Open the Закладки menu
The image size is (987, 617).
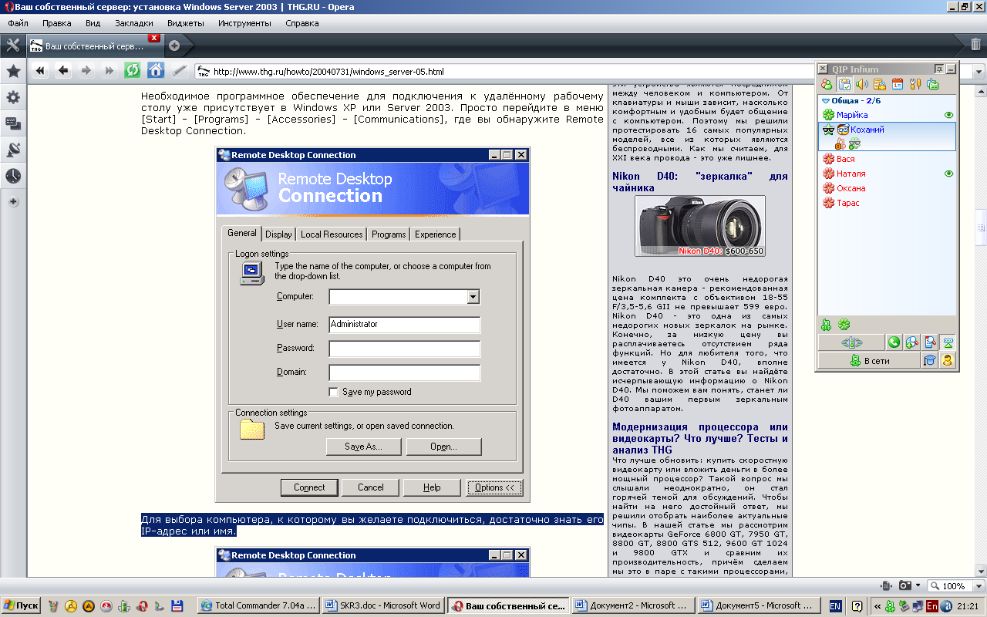pyautogui.click(x=133, y=23)
